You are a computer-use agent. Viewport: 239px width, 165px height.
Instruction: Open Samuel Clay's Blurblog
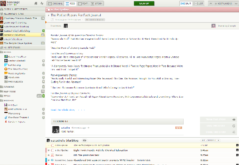23,31
